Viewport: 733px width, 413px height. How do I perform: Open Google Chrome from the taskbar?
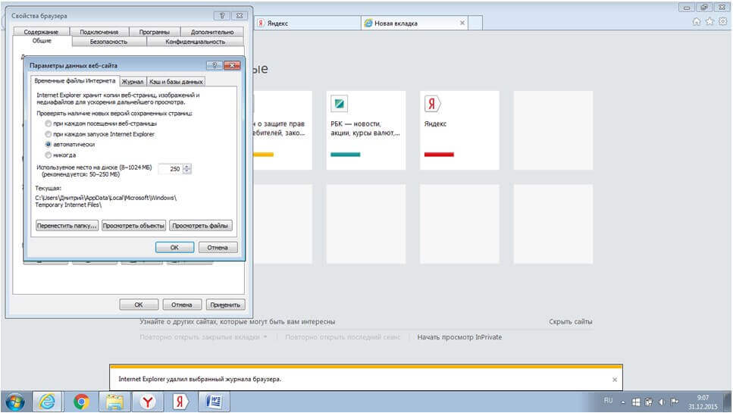(81, 401)
